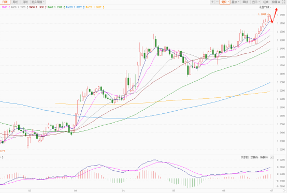Zoom out chart with minus icon

coord(217,2)
